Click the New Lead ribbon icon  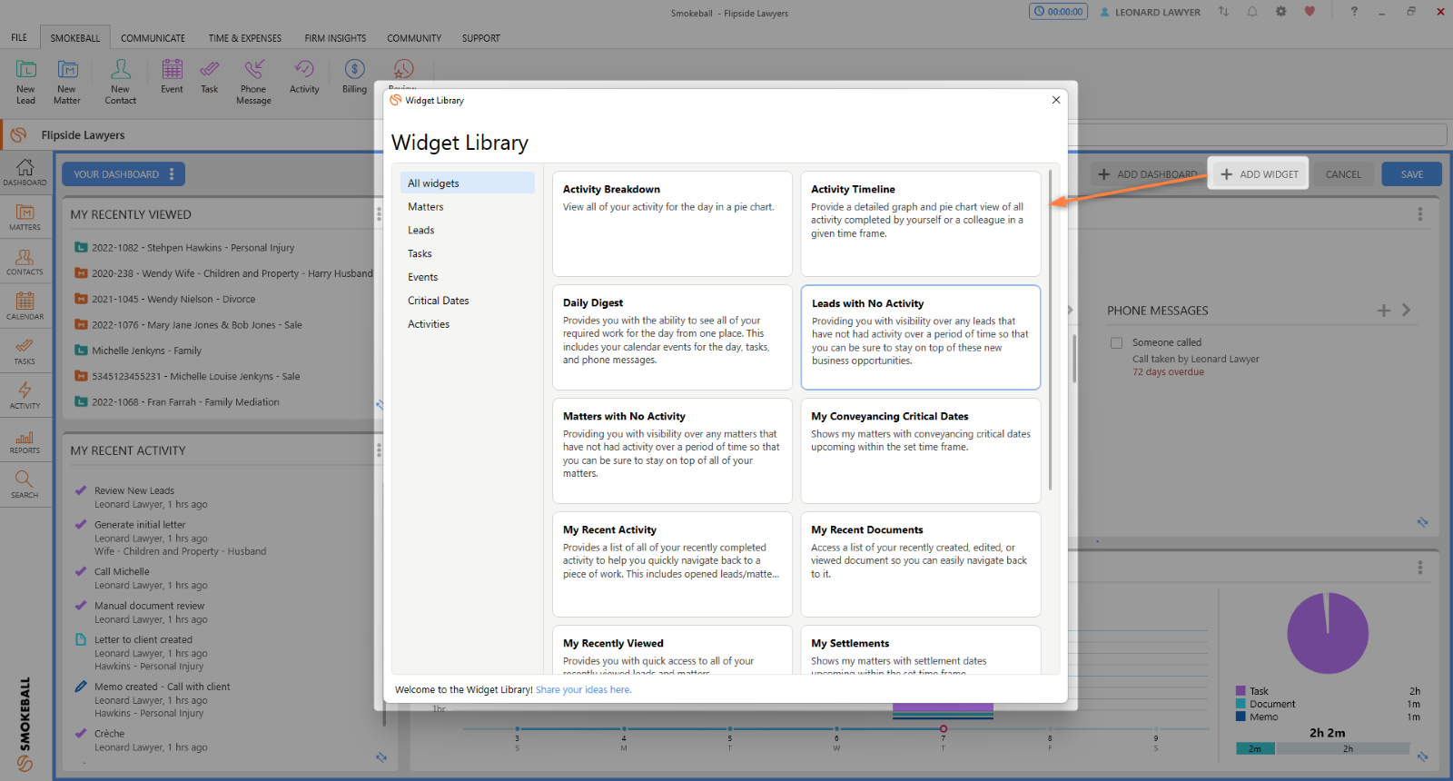click(25, 82)
